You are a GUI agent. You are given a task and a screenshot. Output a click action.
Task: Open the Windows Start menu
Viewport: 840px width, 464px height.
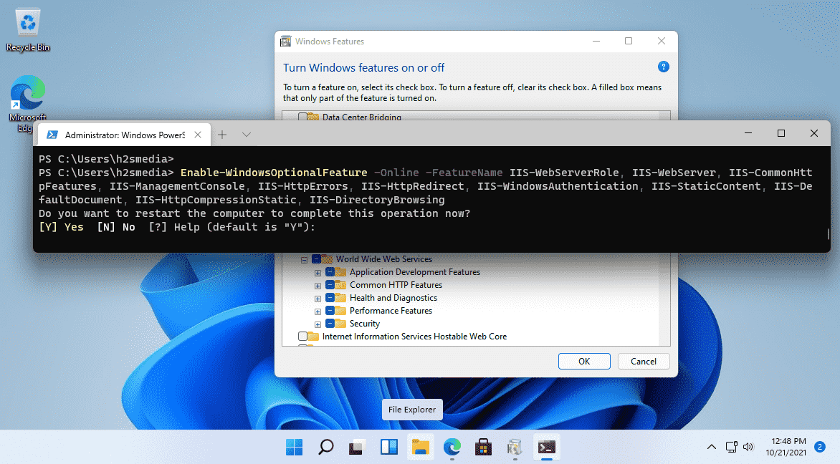tap(294, 447)
